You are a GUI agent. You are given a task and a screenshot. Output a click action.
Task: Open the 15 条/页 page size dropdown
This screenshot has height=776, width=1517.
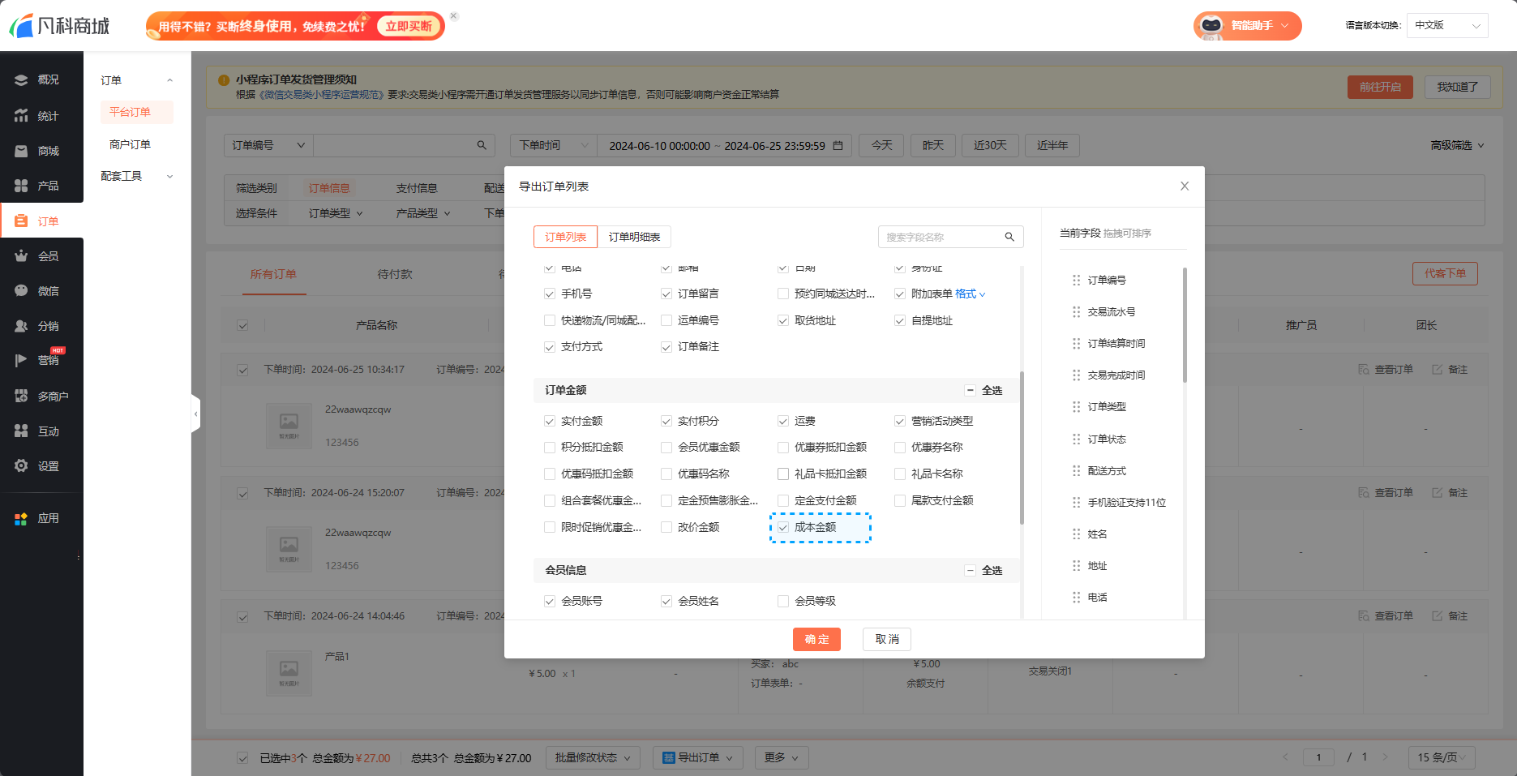1442,757
